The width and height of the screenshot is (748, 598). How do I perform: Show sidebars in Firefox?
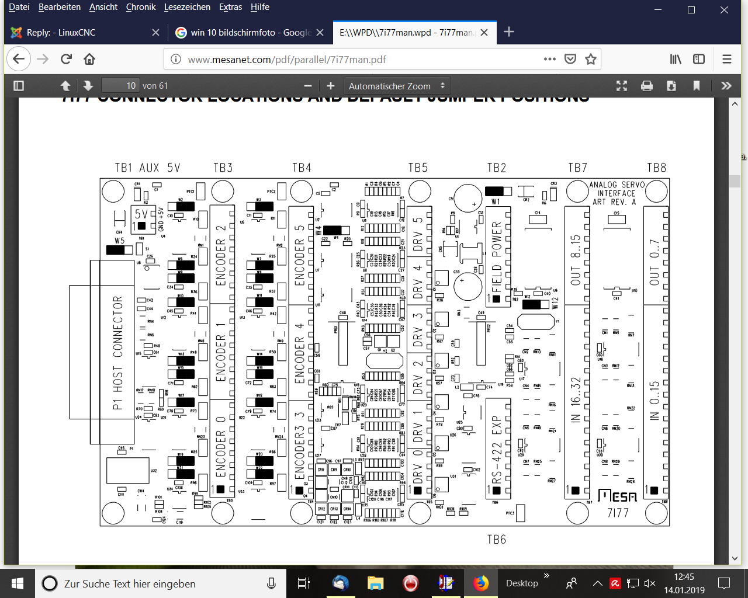point(699,59)
